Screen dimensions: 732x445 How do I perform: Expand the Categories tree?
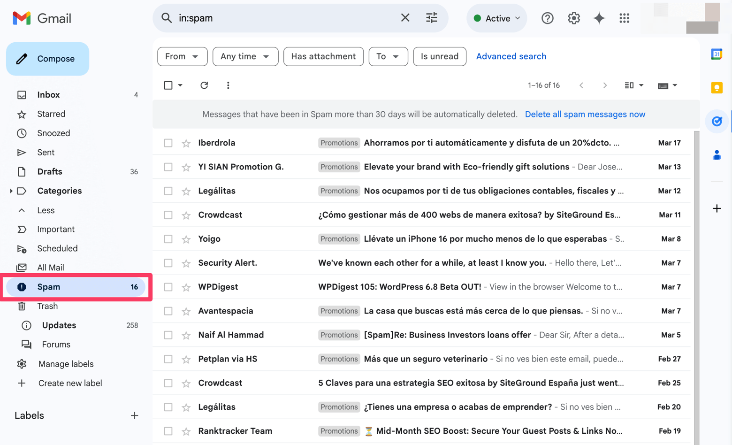[x=11, y=191]
